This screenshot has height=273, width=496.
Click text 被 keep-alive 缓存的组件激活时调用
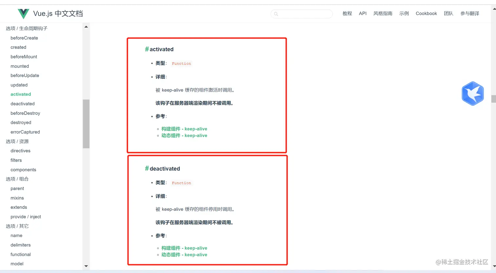195,90
